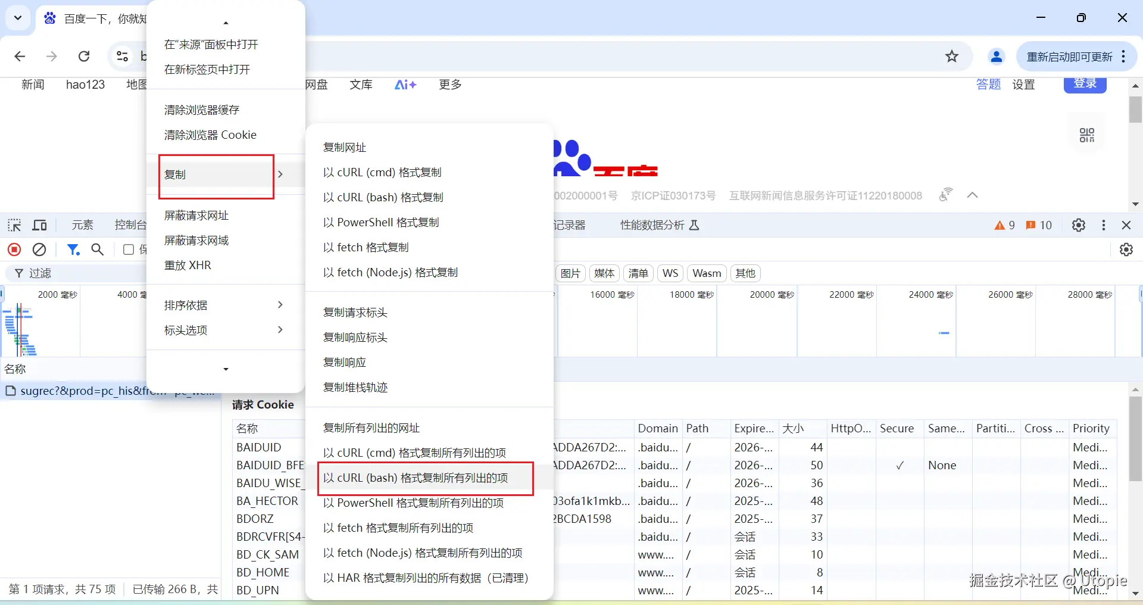
Task: Filter requests by WS type
Action: 670,273
